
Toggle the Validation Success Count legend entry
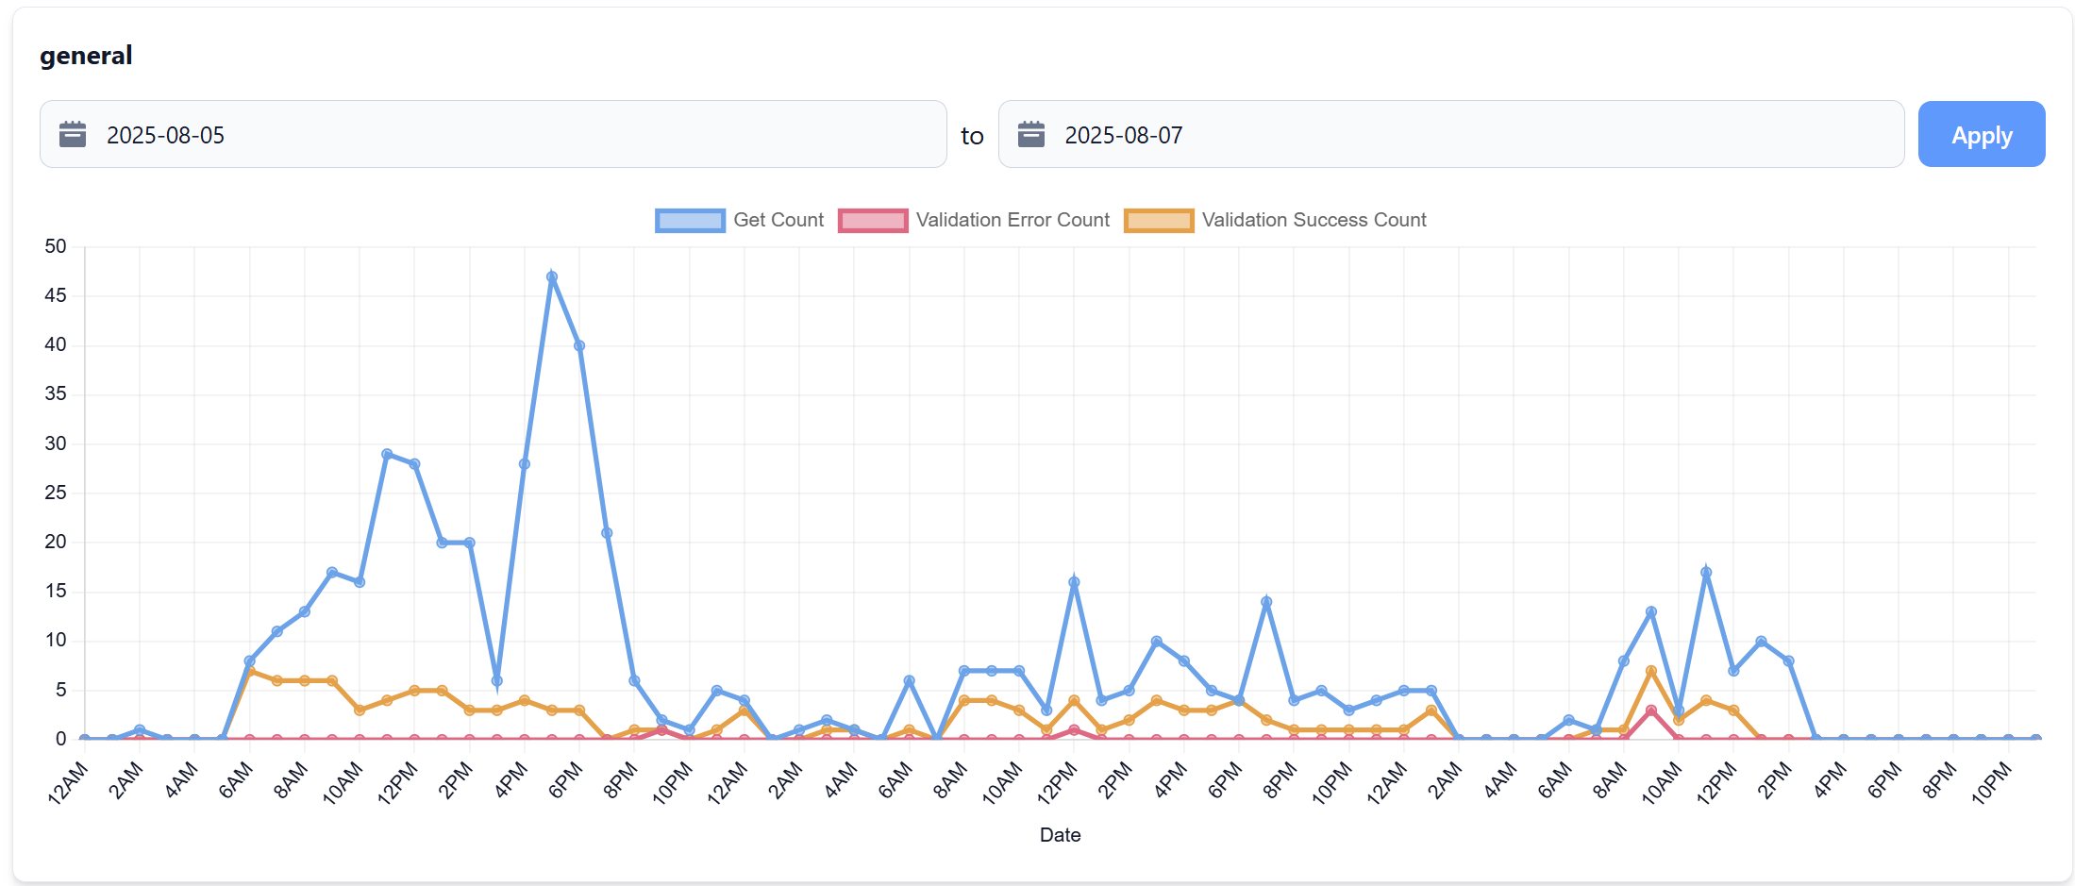pos(1314,220)
